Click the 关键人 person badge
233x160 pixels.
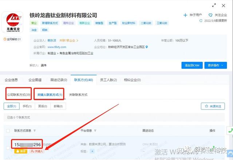(x=37, y=151)
